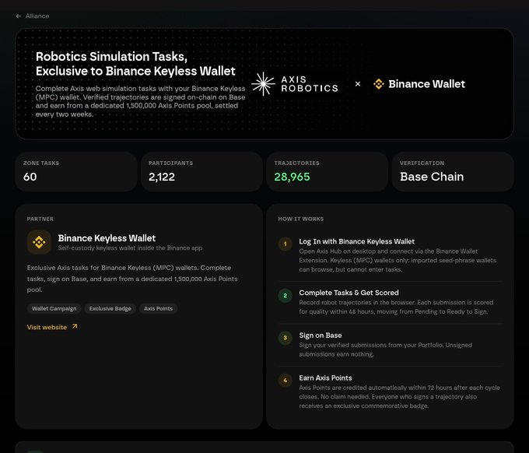Click the Verification value Base Chain

pyautogui.click(x=432, y=177)
